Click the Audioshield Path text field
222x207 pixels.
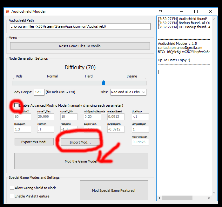tap(80, 26)
